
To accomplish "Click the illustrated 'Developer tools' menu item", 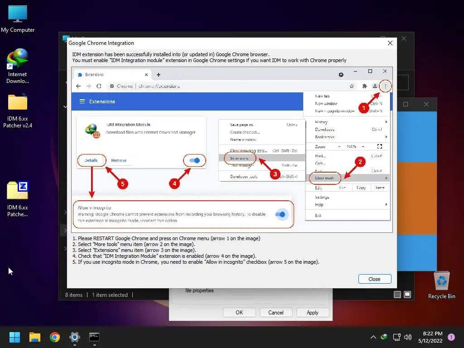I will 244,177.
